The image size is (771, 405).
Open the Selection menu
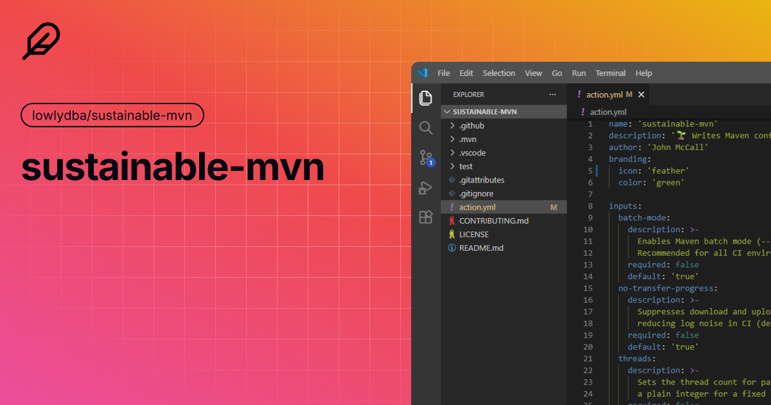[x=499, y=73]
